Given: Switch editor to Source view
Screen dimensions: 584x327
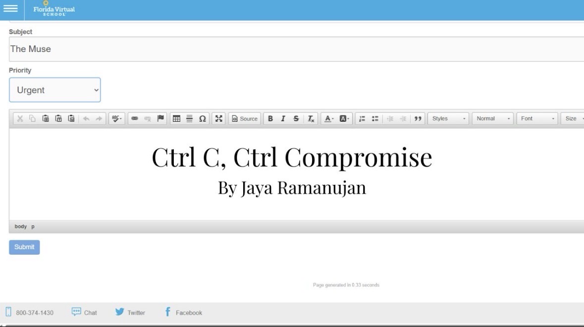Looking at the screenshot, I should [x=245, y=118].
